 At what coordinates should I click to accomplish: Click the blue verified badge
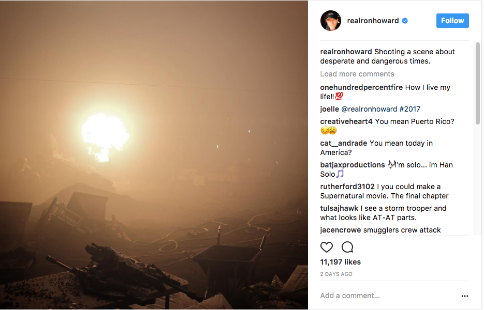405,21
